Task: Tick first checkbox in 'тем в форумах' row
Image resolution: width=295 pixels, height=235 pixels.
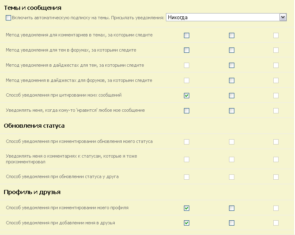Action: pyautogui.click(x=186, y=50)
